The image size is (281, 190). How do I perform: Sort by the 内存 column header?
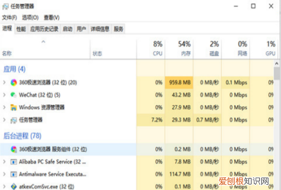tap(179, 49)
